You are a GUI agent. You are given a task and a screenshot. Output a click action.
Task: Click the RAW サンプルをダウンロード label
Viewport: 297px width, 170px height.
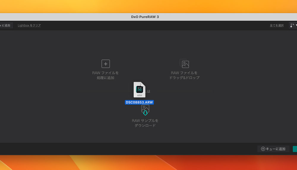[x=145, y=123]
